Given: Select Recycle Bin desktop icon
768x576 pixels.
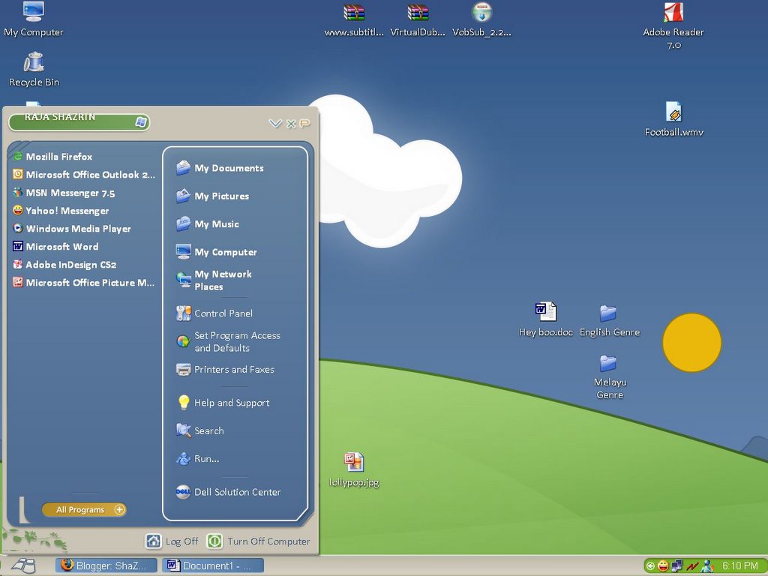Looking at the screenshot, I should pyautogui.click(x=34, y=70).
